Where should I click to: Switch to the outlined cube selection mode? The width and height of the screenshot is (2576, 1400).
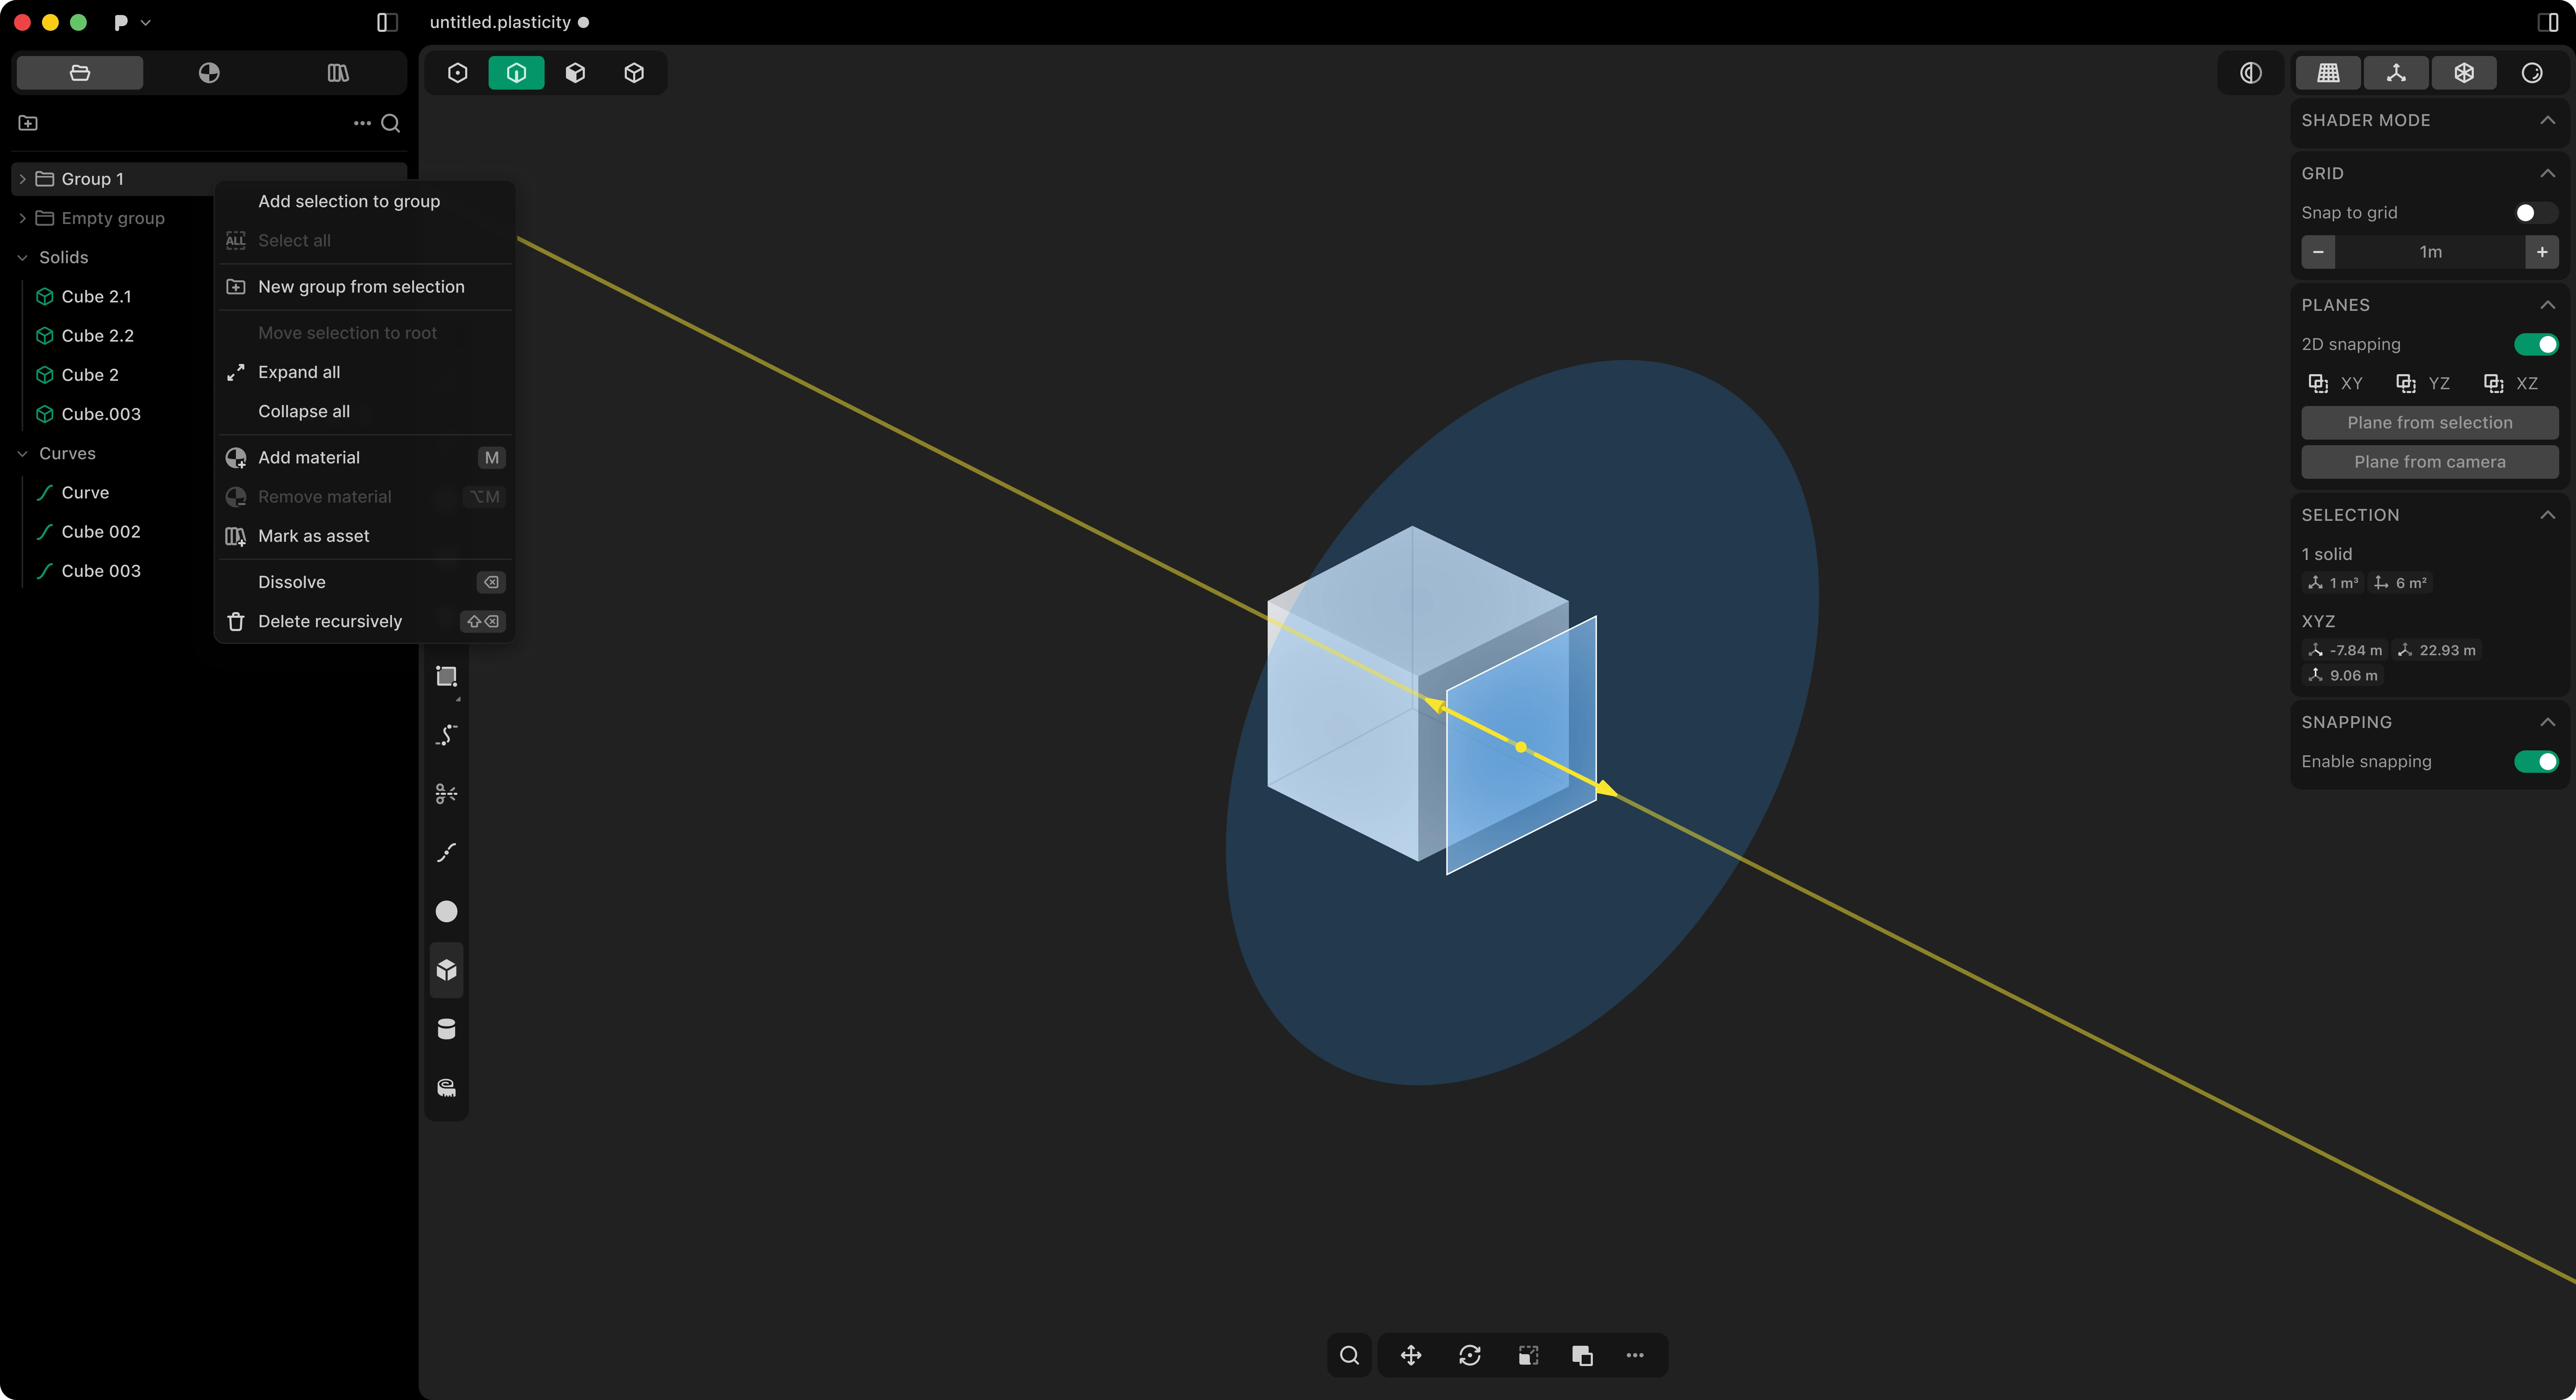coord(634,73)
